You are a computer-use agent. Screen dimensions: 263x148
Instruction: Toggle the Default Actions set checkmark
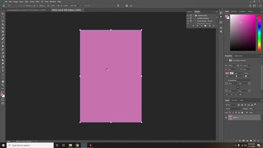(188, 16)
